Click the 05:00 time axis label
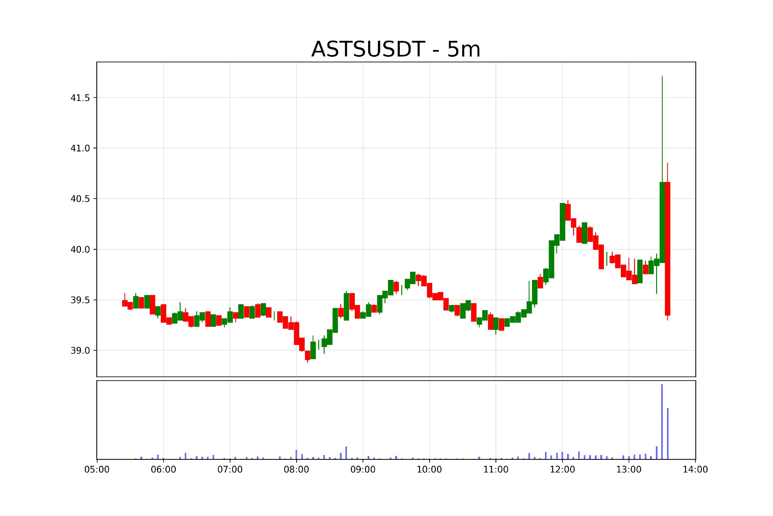 coord(97,470)
